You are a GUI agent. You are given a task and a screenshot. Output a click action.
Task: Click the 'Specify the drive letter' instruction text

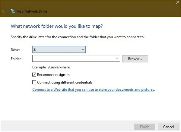[x=78, y=37]
